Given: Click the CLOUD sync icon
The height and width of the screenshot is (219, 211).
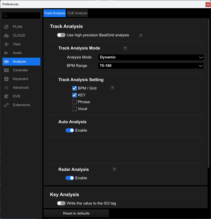Looking at the screenshot, I should 6,36.
